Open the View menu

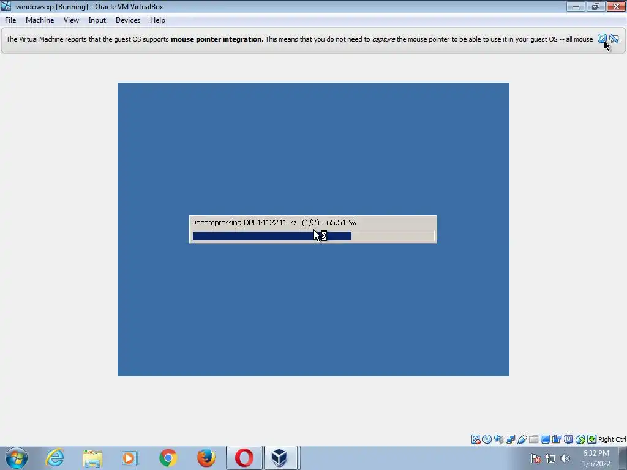tap(71, 20)
